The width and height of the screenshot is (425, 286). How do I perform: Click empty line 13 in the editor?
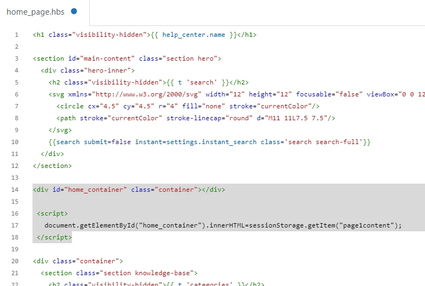(x=229, y=178)
